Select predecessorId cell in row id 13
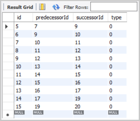Image resolution: width=140 pixels, height=121 pixels. [x=53, y=91]
